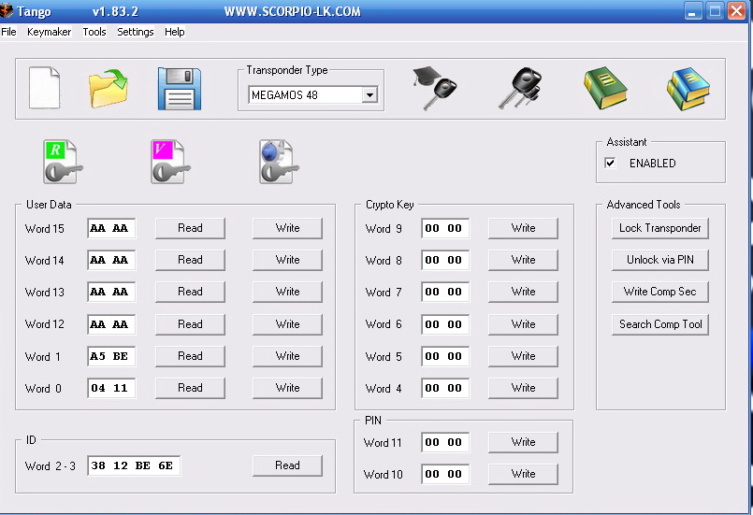This screenshot has width=753, height=515.
Task: Click Write for Crypto Key Word 7
Action: coord(524,292)
